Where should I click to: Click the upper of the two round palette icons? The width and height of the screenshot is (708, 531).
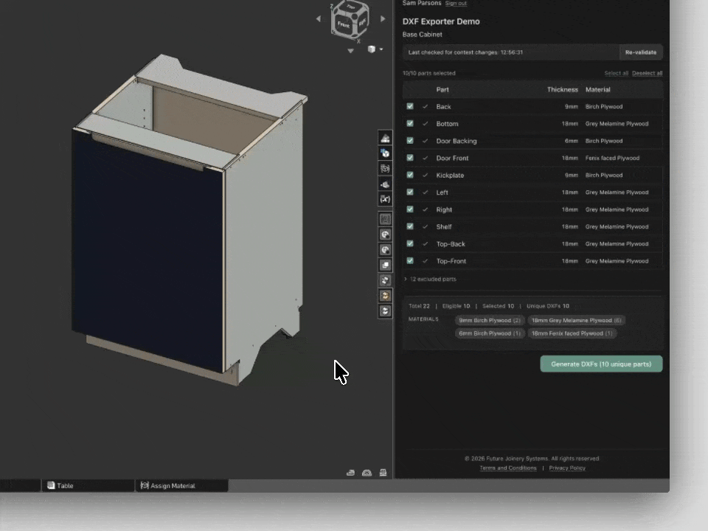pos(385,235)
